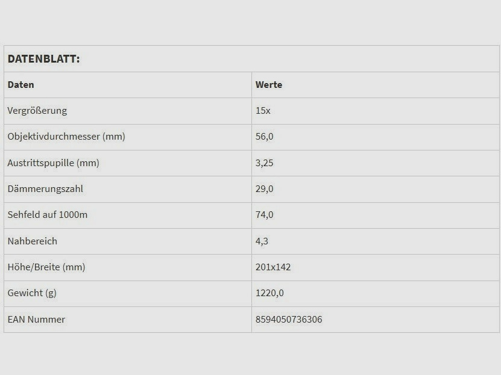Select the Werte column header

point(269,85)
